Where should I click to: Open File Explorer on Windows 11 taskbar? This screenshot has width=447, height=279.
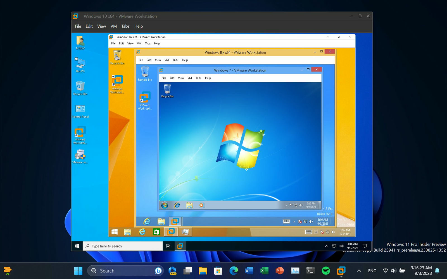(203, 271)
